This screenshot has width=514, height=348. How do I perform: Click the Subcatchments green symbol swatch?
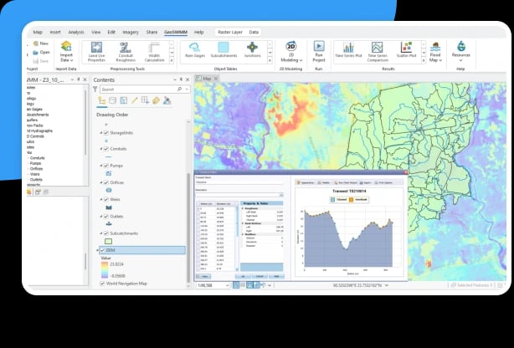[x=109, y=241]
